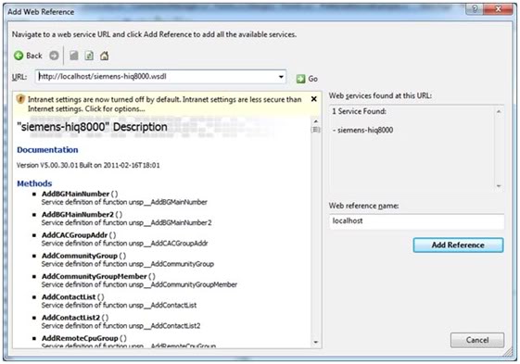This screenshot has height=364, width=520.
Task: Click the description pane scrollbar thumb
Action: tap(316, 130)
